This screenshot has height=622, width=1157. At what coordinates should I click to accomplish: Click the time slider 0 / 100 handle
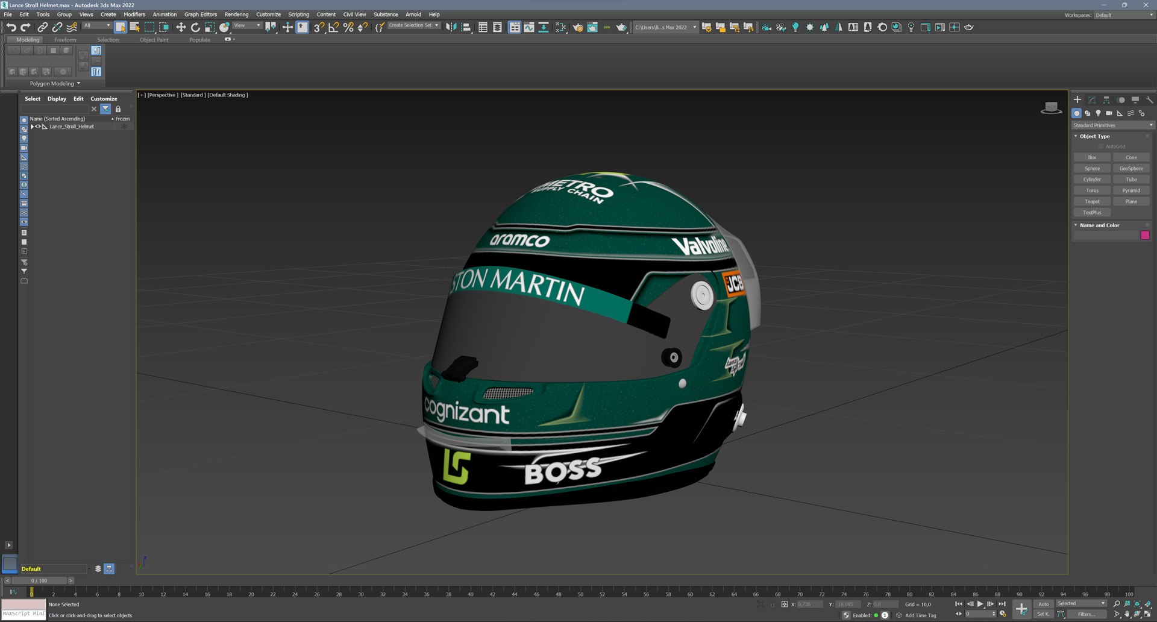point(39,581)
